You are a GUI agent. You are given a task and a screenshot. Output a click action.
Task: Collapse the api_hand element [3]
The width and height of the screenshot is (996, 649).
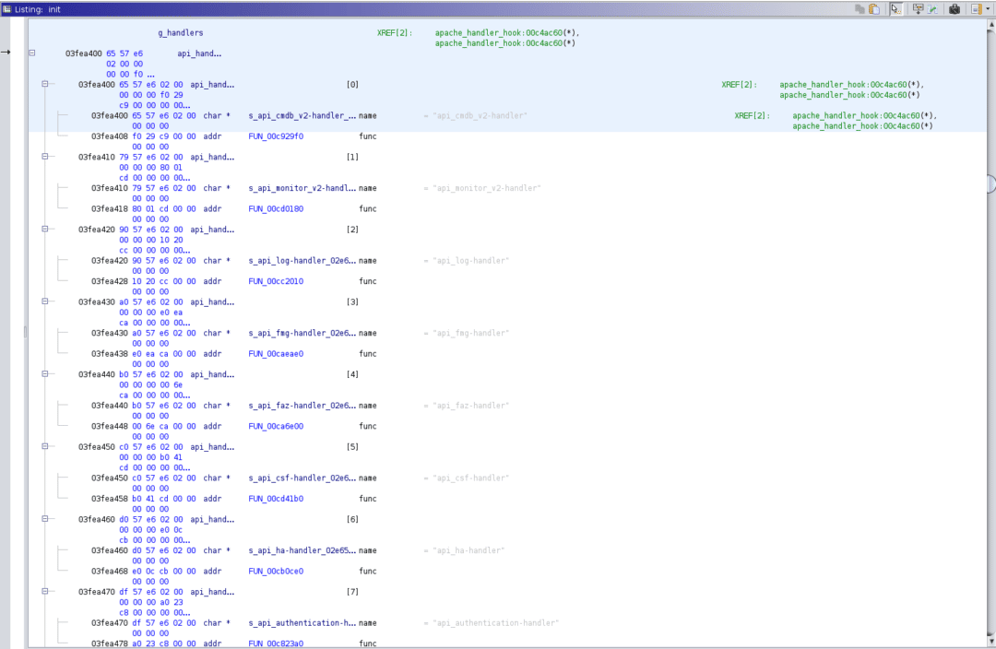point(45,301)
